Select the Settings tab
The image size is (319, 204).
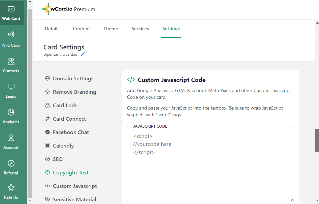pyautogui.click(x=171, y=29)
